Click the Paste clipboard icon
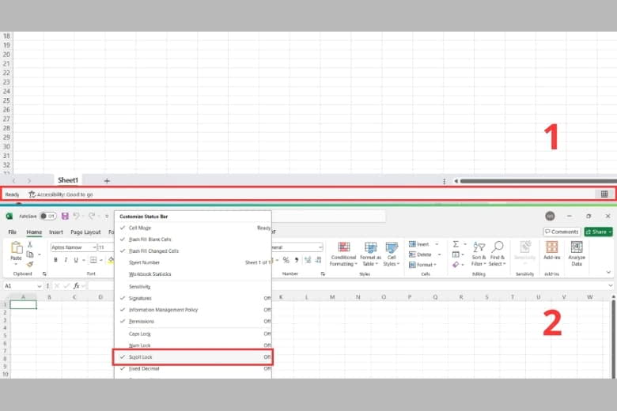 pos(16,248)
